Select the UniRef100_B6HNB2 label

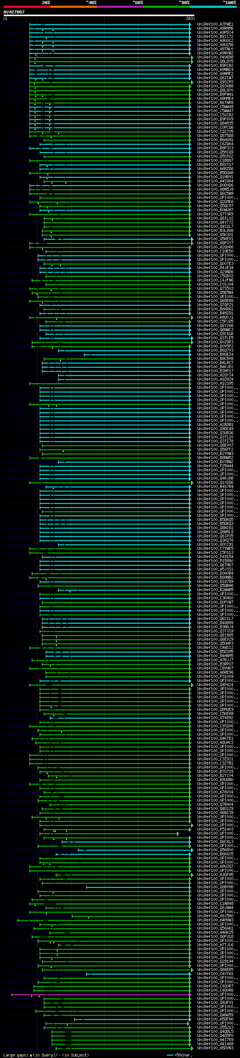215,578
